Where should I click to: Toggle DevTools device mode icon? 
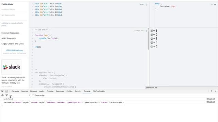click(x=6, y=91)
